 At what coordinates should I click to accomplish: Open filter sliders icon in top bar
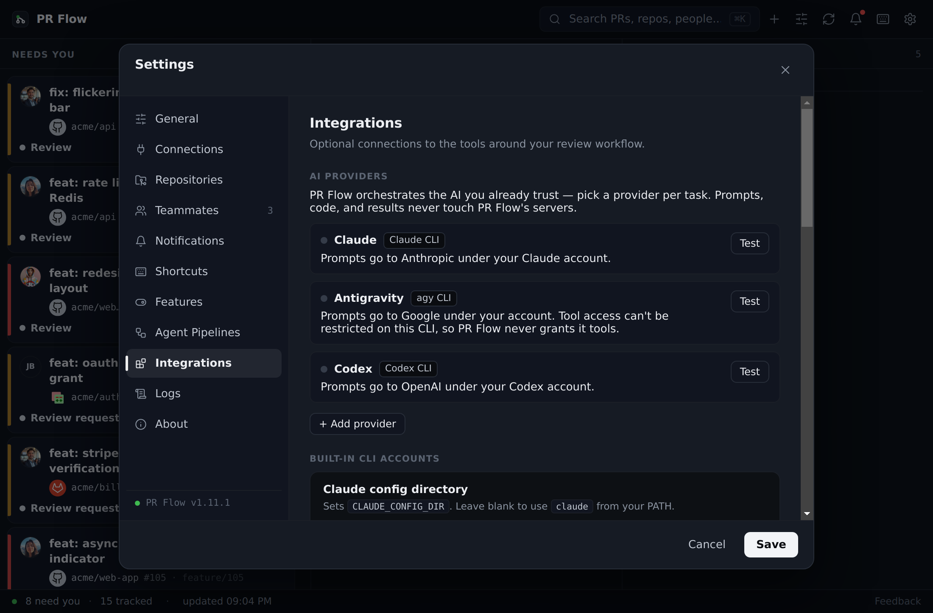pos(802,19)
